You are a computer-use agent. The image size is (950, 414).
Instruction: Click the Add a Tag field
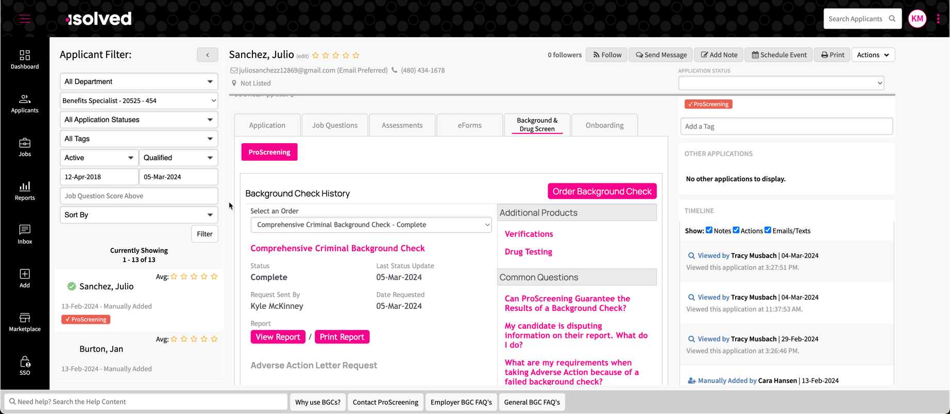pos(786,126)
